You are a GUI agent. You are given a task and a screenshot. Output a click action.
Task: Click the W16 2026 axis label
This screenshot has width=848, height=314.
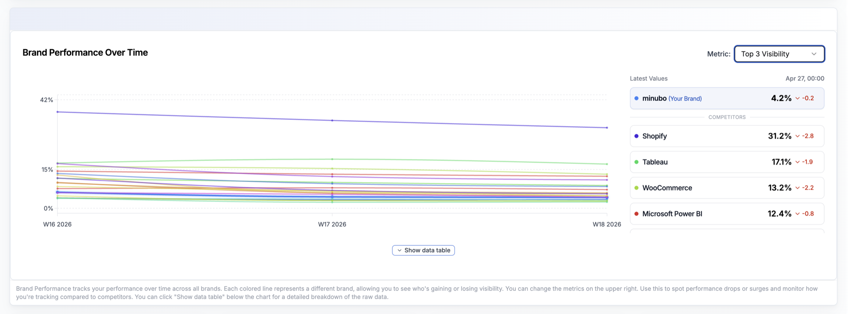57,224
